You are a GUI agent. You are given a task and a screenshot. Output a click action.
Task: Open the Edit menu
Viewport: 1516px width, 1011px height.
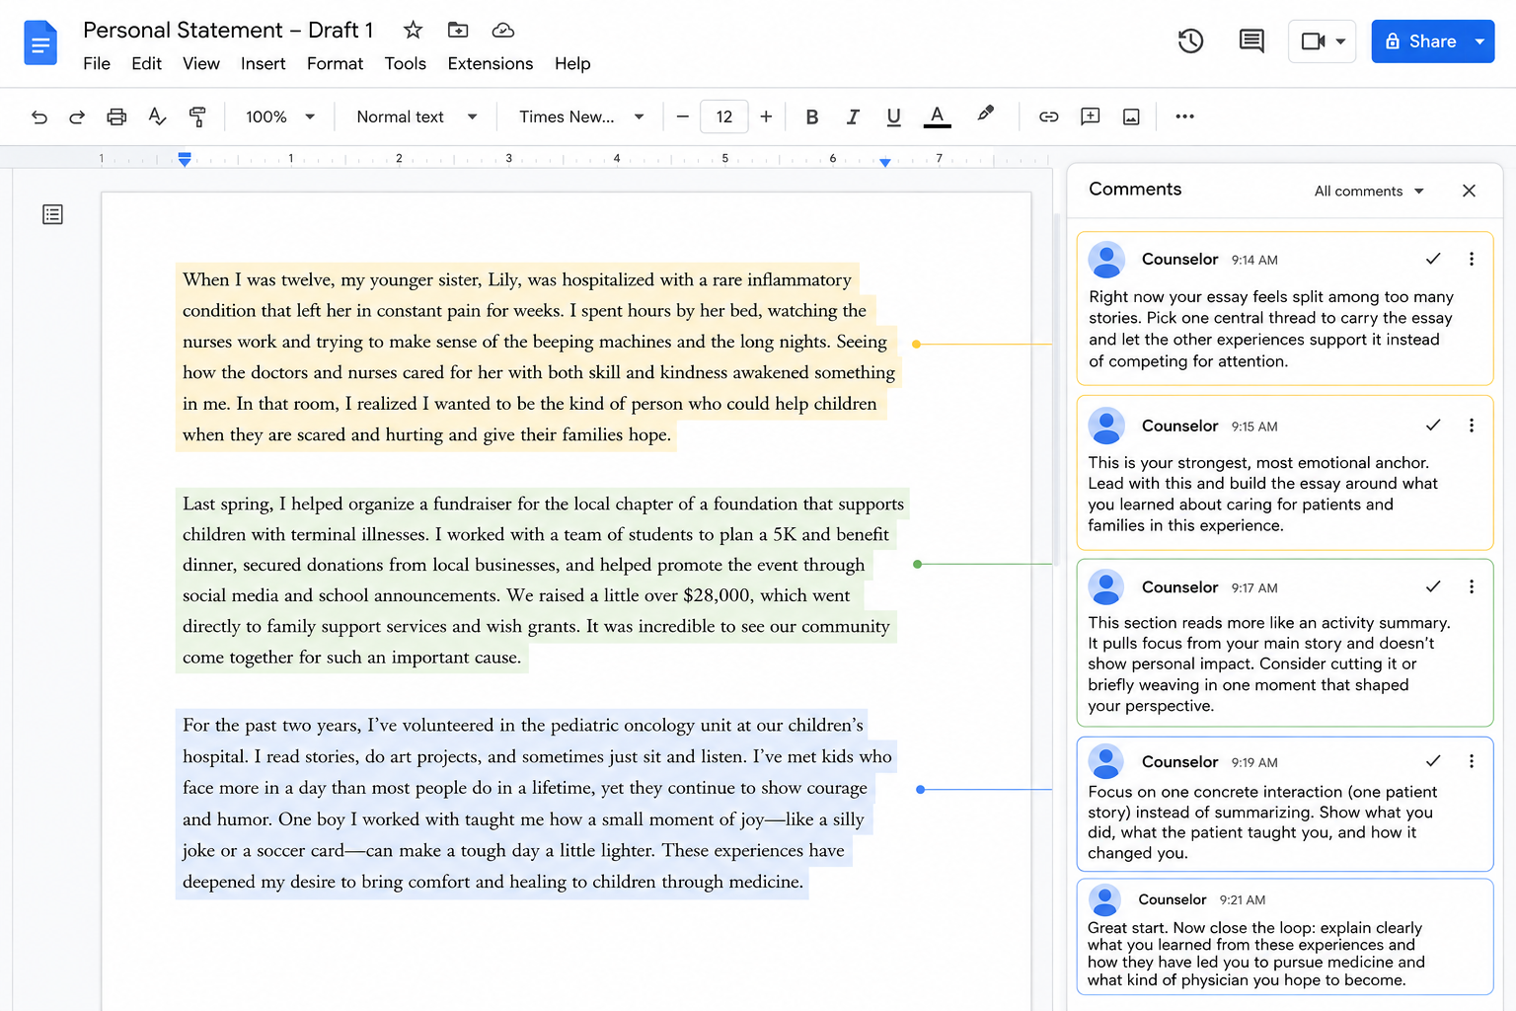pos(146,63)
